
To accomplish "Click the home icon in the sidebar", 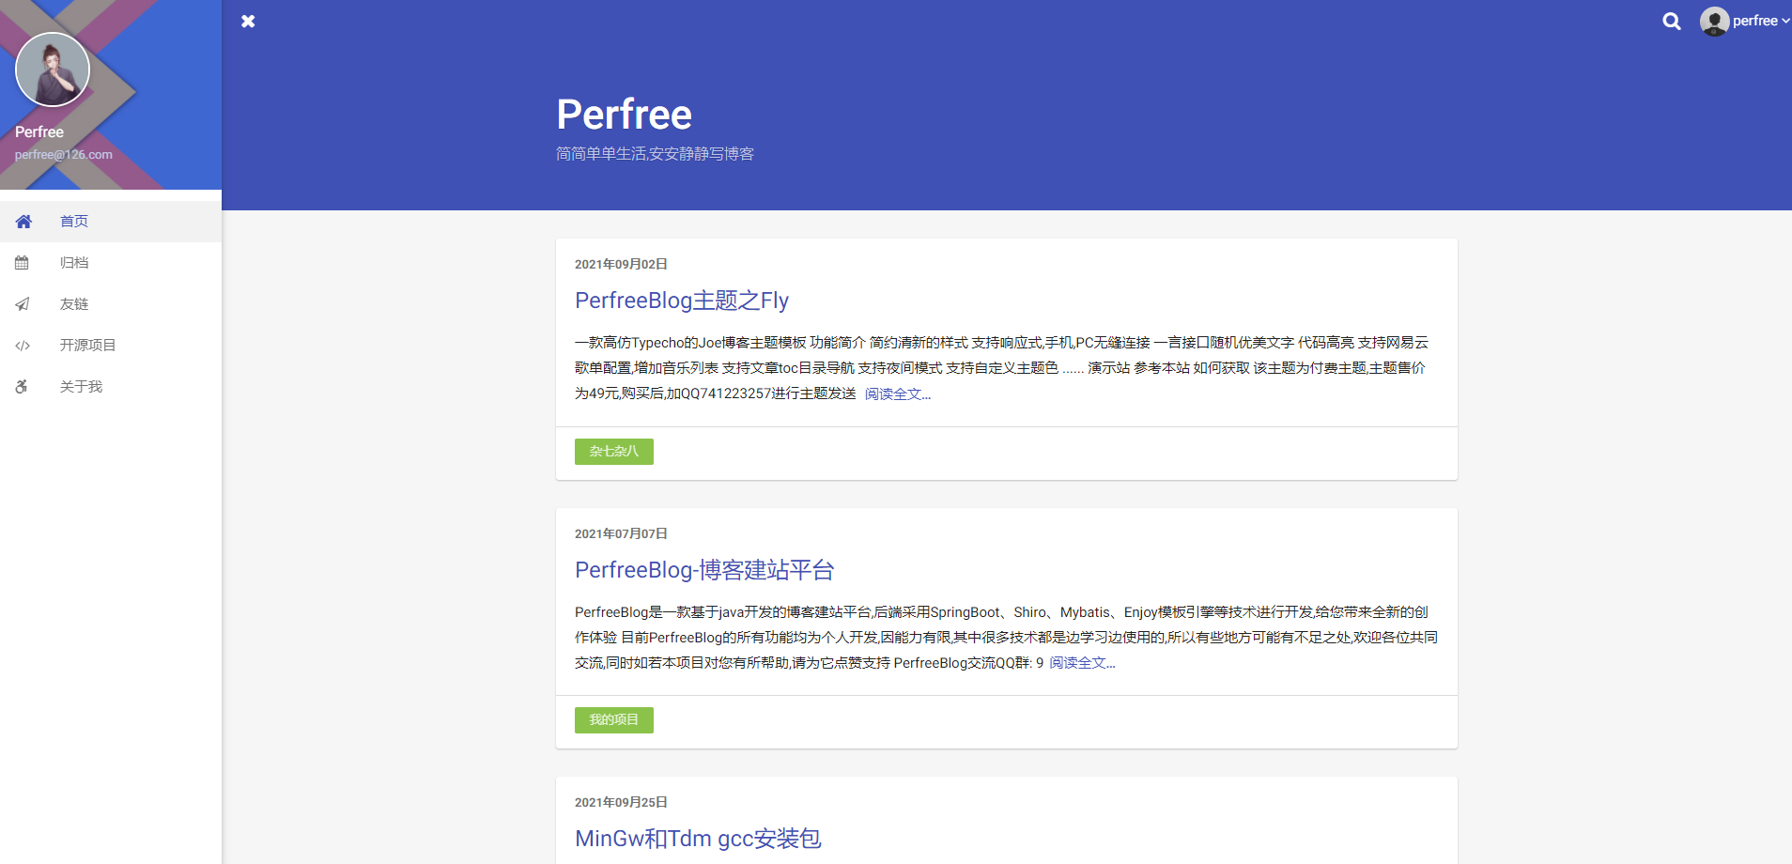I will (x=23, y=222).
